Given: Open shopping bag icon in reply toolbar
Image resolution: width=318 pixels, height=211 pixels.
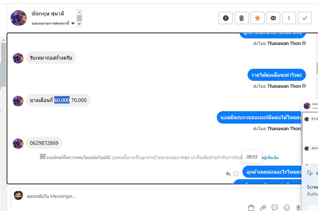Looking at the screenshot, I should (x=251, y=208).
